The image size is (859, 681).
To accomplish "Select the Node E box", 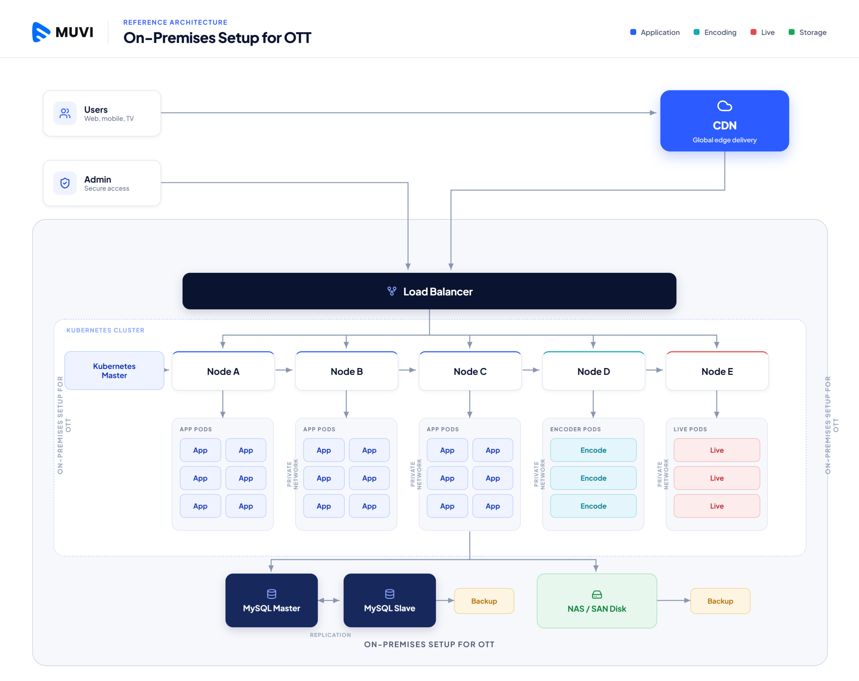I will [717, 371].
